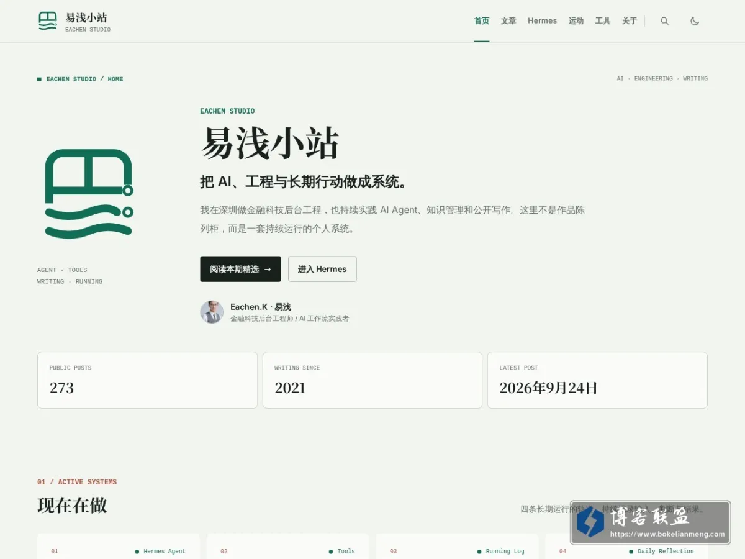
Task: Click the Eachen.K · 易浅 author name
Action: (261, 307)
